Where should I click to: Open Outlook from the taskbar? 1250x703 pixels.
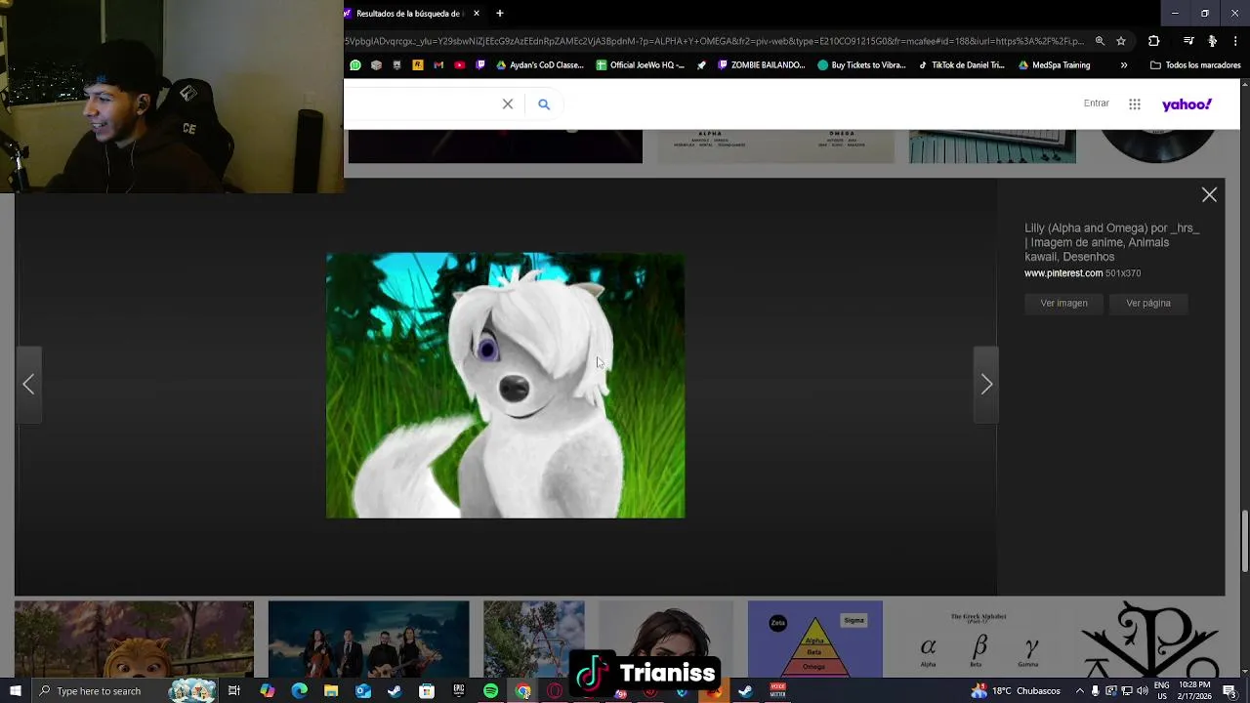click(x=363, y=691)
